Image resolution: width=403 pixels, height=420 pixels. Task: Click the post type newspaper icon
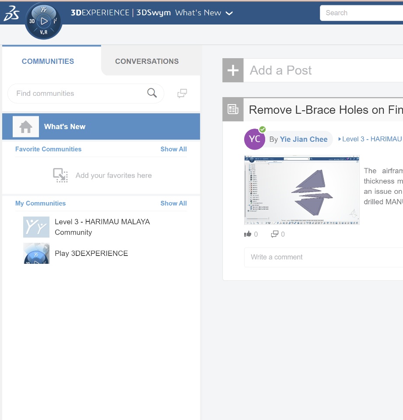[x=233, y=109]
